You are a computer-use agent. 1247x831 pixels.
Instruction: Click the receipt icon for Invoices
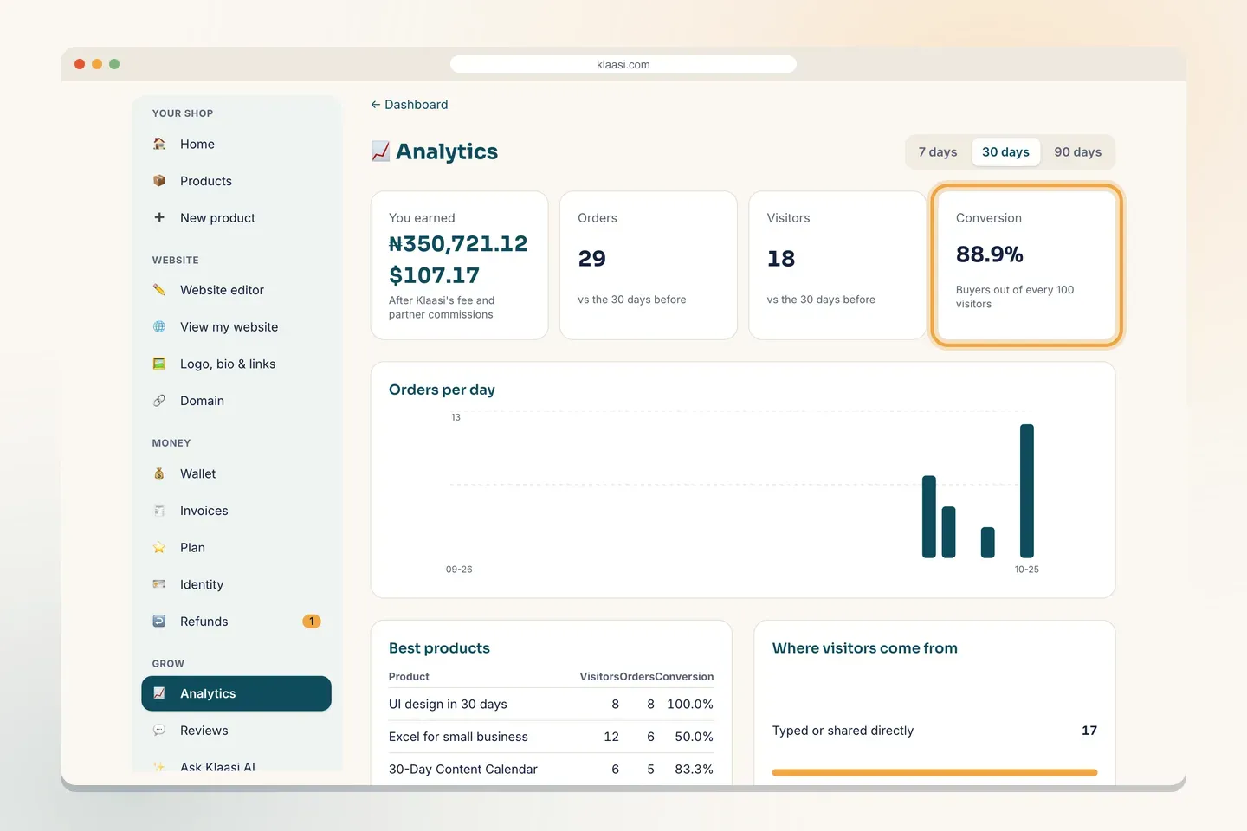(159, 511)
